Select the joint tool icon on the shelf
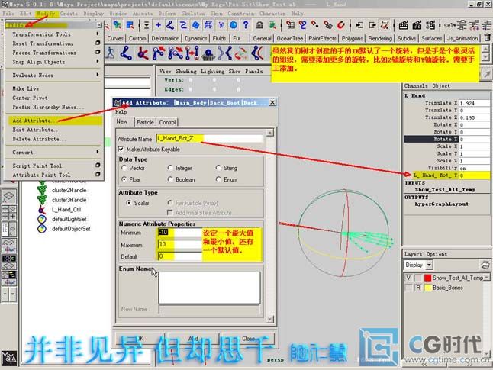The width and height of the screenshot is (493, 370). [x=126, y=53]
